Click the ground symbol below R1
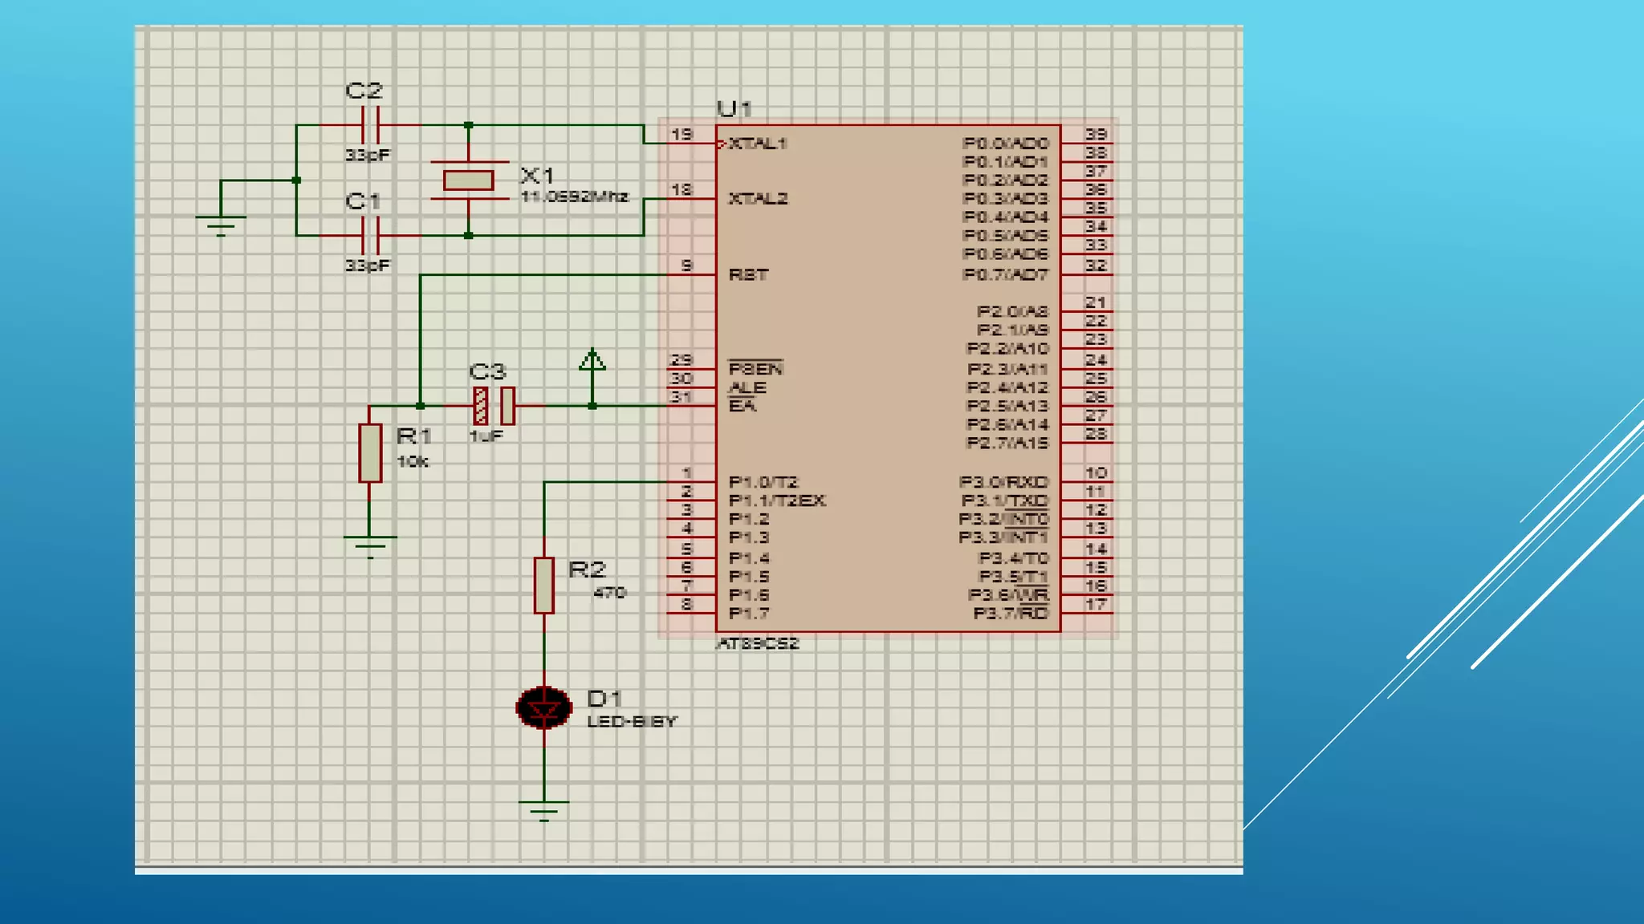 tap(370, 545)
